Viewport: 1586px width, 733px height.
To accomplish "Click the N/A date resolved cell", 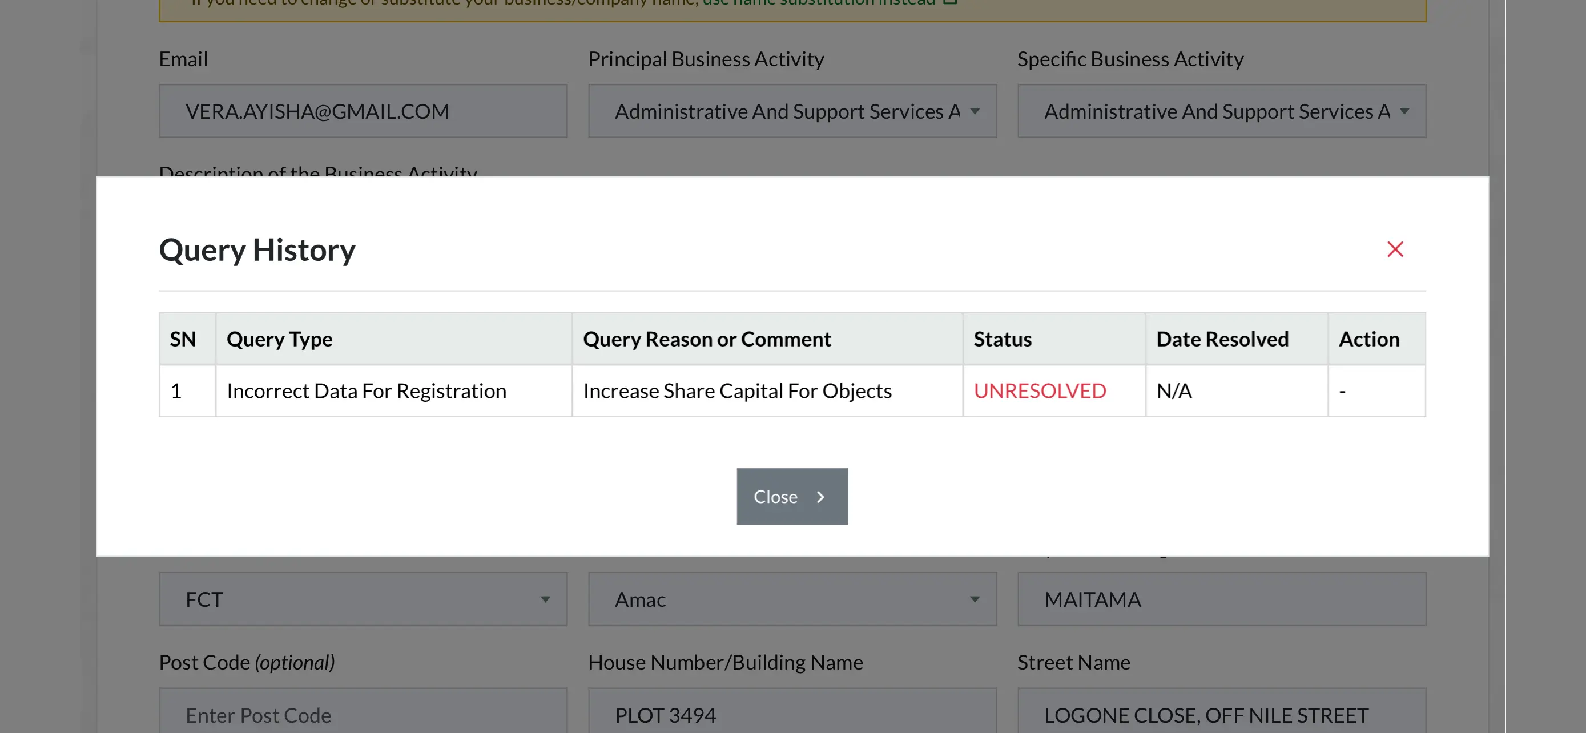I will pos(1236,391).
